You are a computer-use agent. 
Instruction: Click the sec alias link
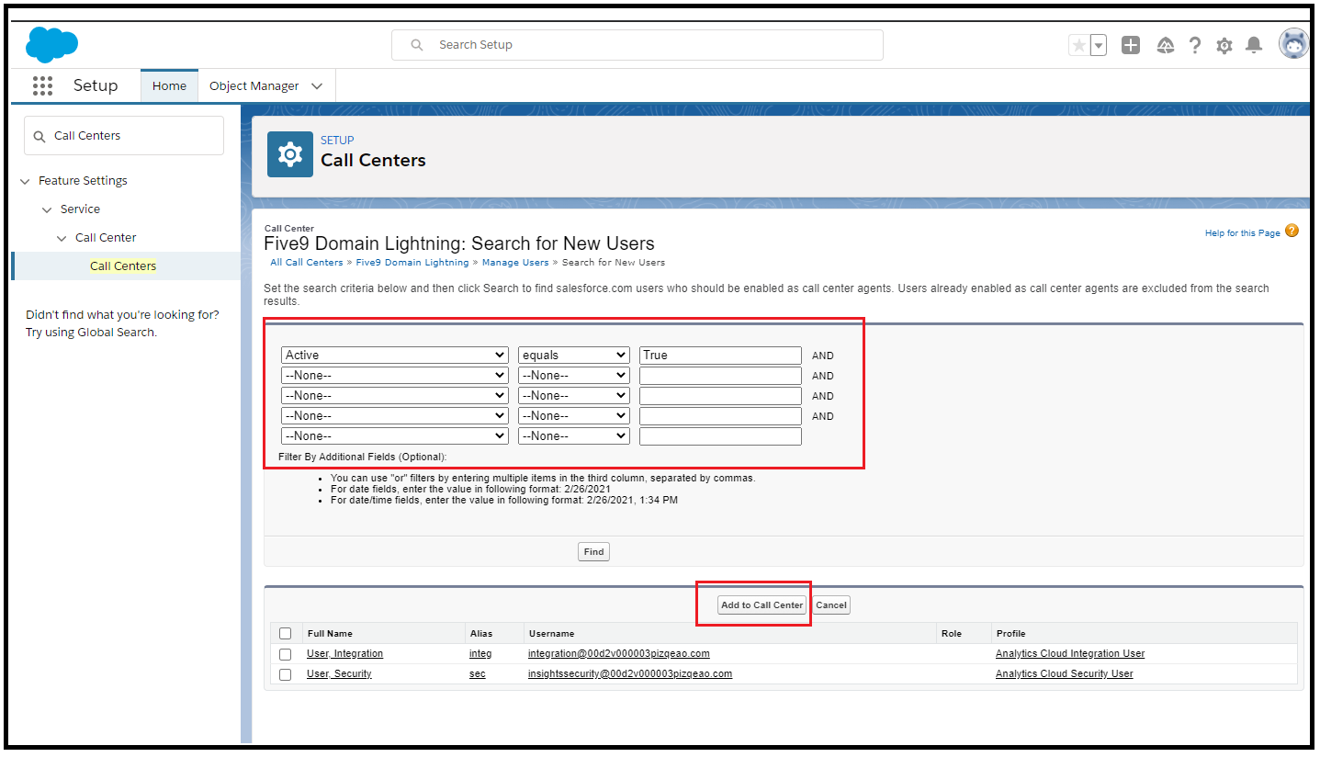point(478,674)
